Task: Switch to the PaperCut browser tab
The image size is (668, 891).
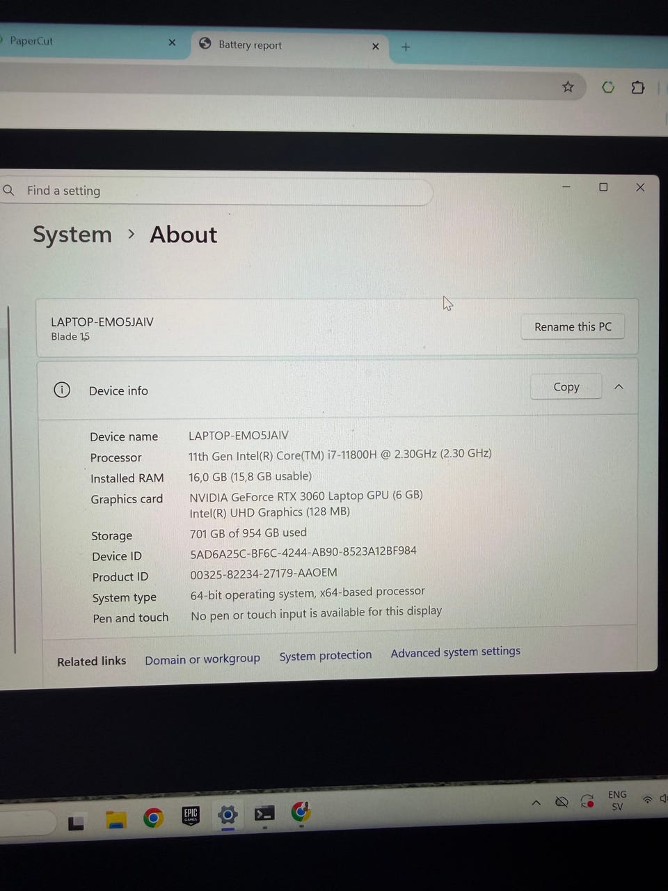Action: click(x=90, y=42)
